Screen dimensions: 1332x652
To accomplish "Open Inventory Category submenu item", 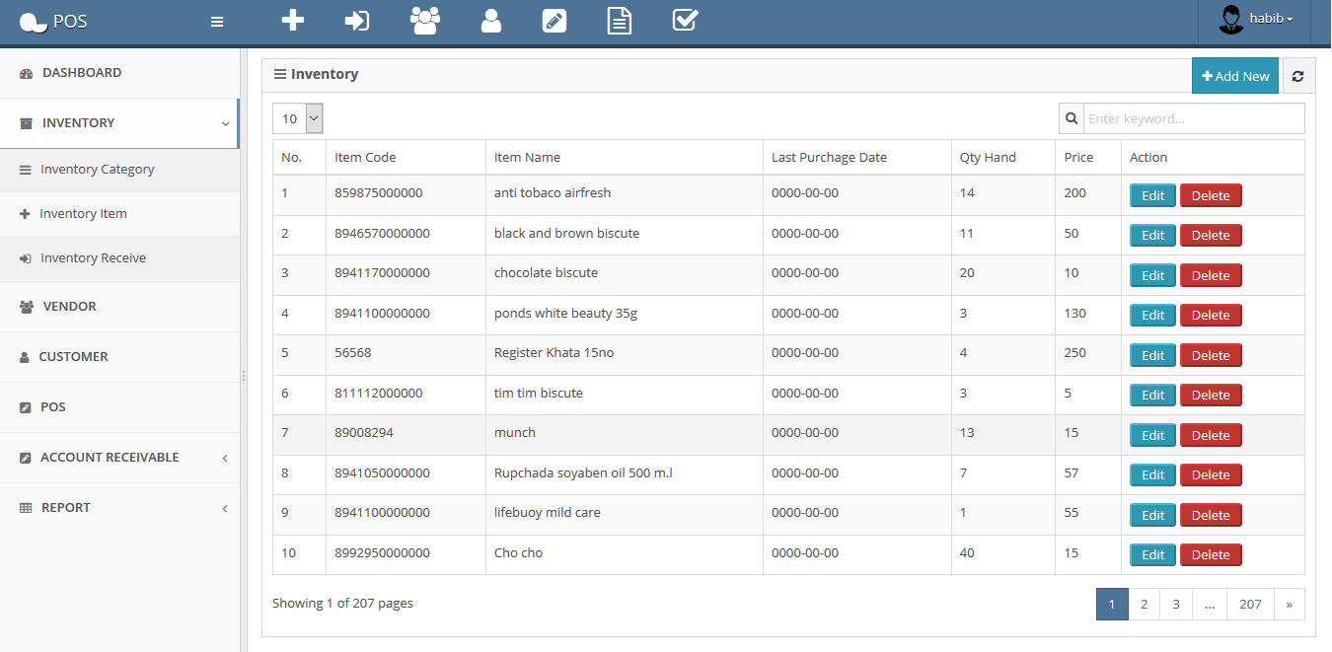I will click(97, 170).
